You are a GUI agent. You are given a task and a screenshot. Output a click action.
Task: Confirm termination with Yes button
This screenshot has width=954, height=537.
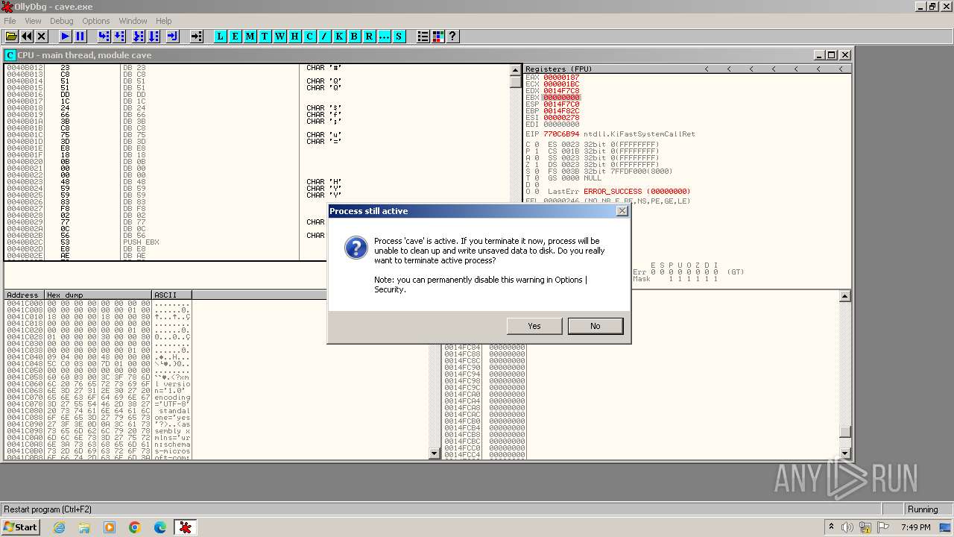(534, 326)
